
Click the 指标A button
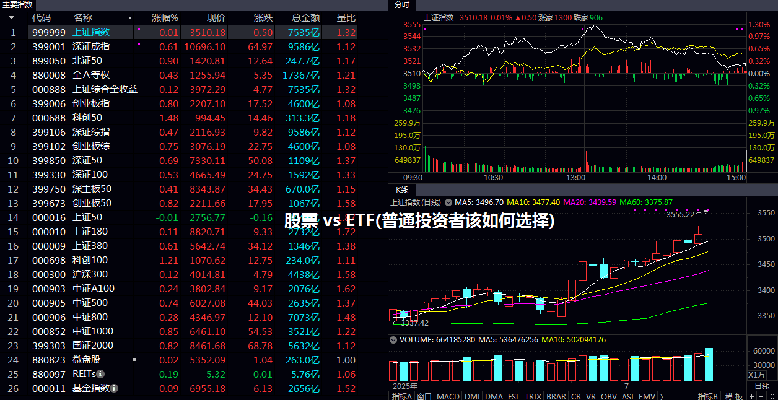402,396
